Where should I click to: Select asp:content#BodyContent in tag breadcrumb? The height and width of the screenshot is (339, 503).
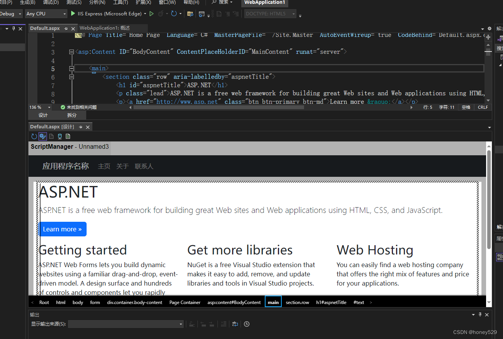click(x=234, y=302)
